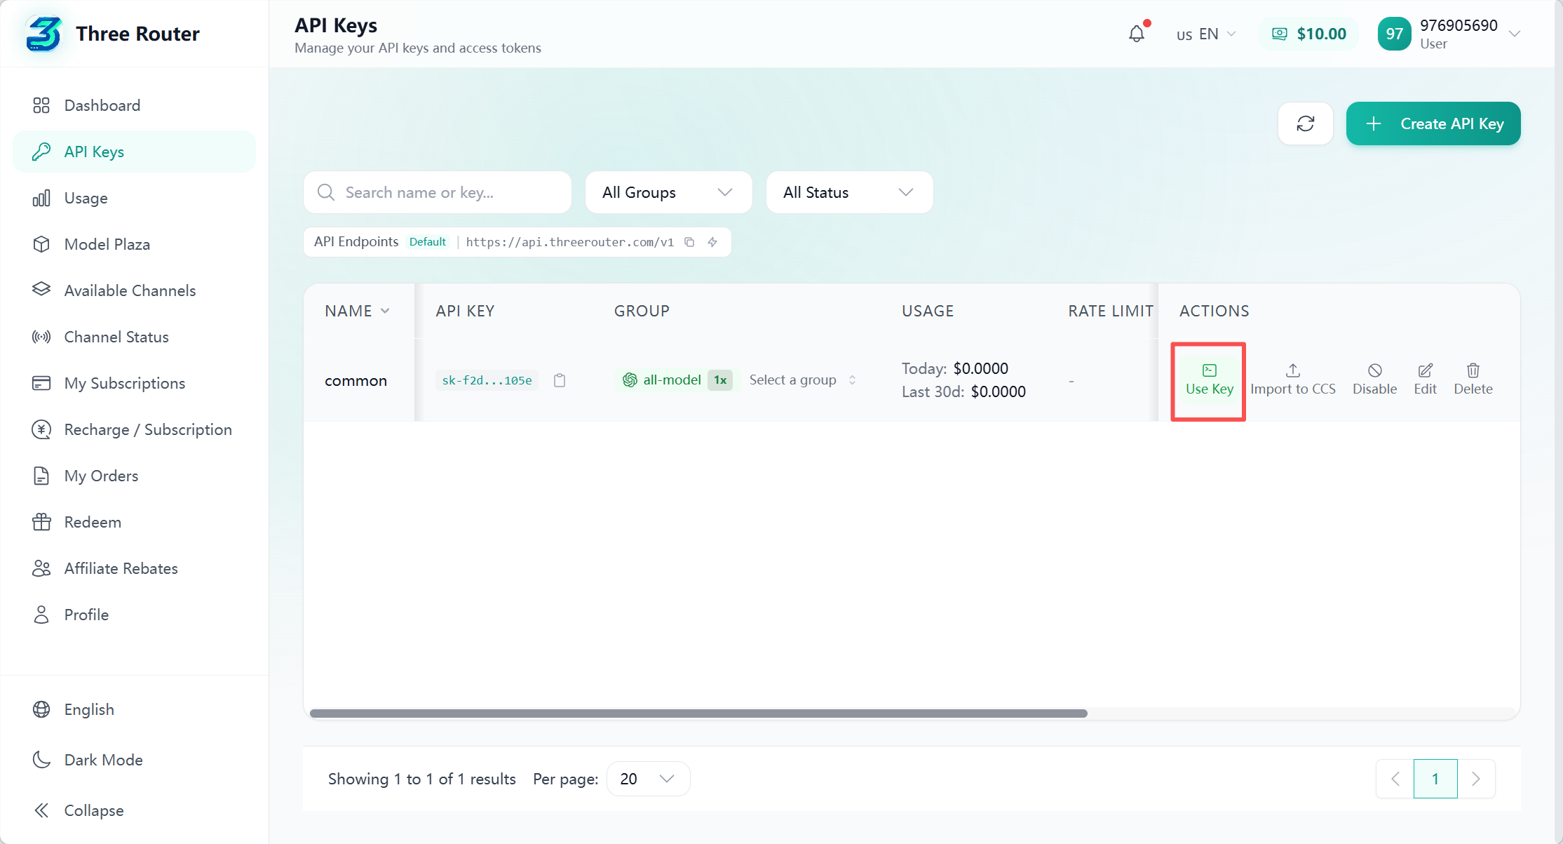The width and height of the screenshot is (1563, 844).
Task: Toggle Dark Mode
Action: pyautogui.click(x=135, y=760)
